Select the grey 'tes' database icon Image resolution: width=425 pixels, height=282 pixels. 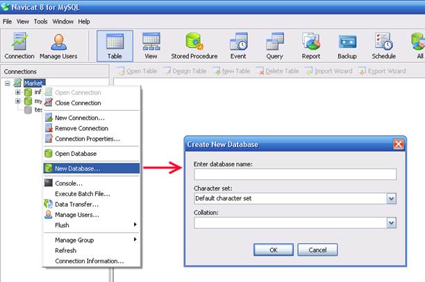point(28,109)
